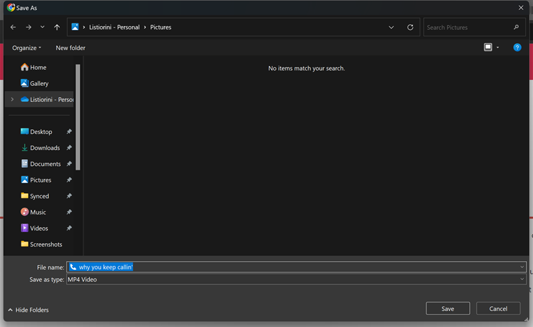Select Downloads in the navigation pane
The height and width of the screenshot is (327, 533).
tap(45, 148)
